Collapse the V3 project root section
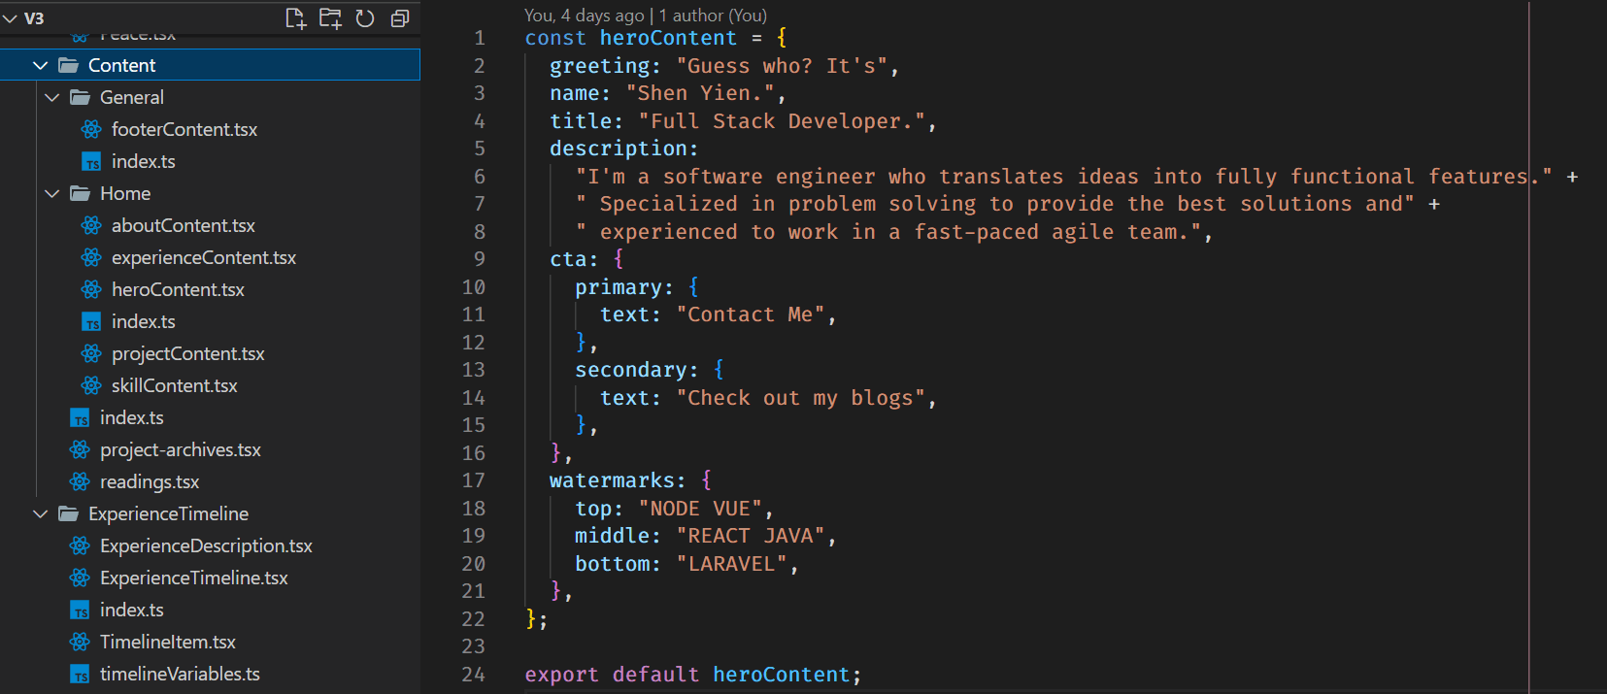The height and width of the screenshot is (694, 1607). (x=11, y=18)
